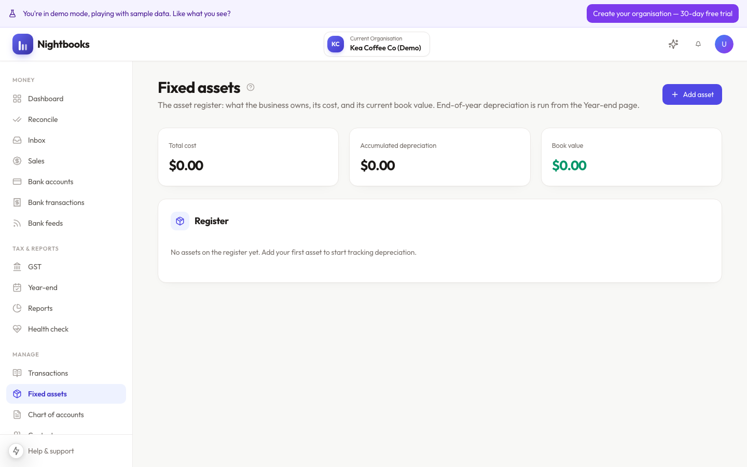
Task: Open the AI sparkle assistant icon
Action: (673, 44)
